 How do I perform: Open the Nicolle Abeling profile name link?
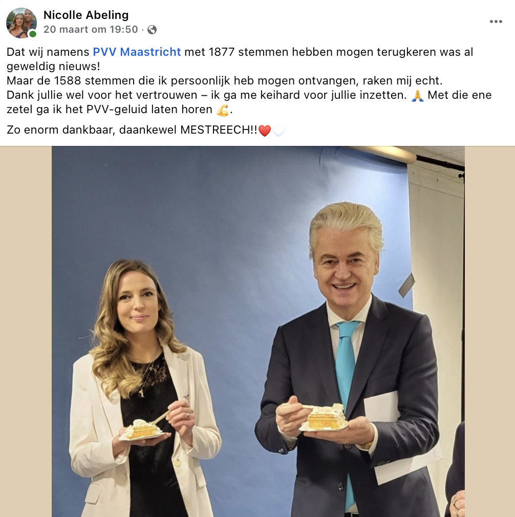[x=86, y=15]
